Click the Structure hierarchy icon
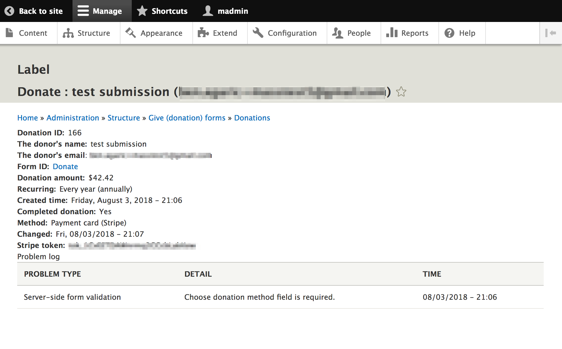Viewport: 562px width, 349px height. pos(68,33)
